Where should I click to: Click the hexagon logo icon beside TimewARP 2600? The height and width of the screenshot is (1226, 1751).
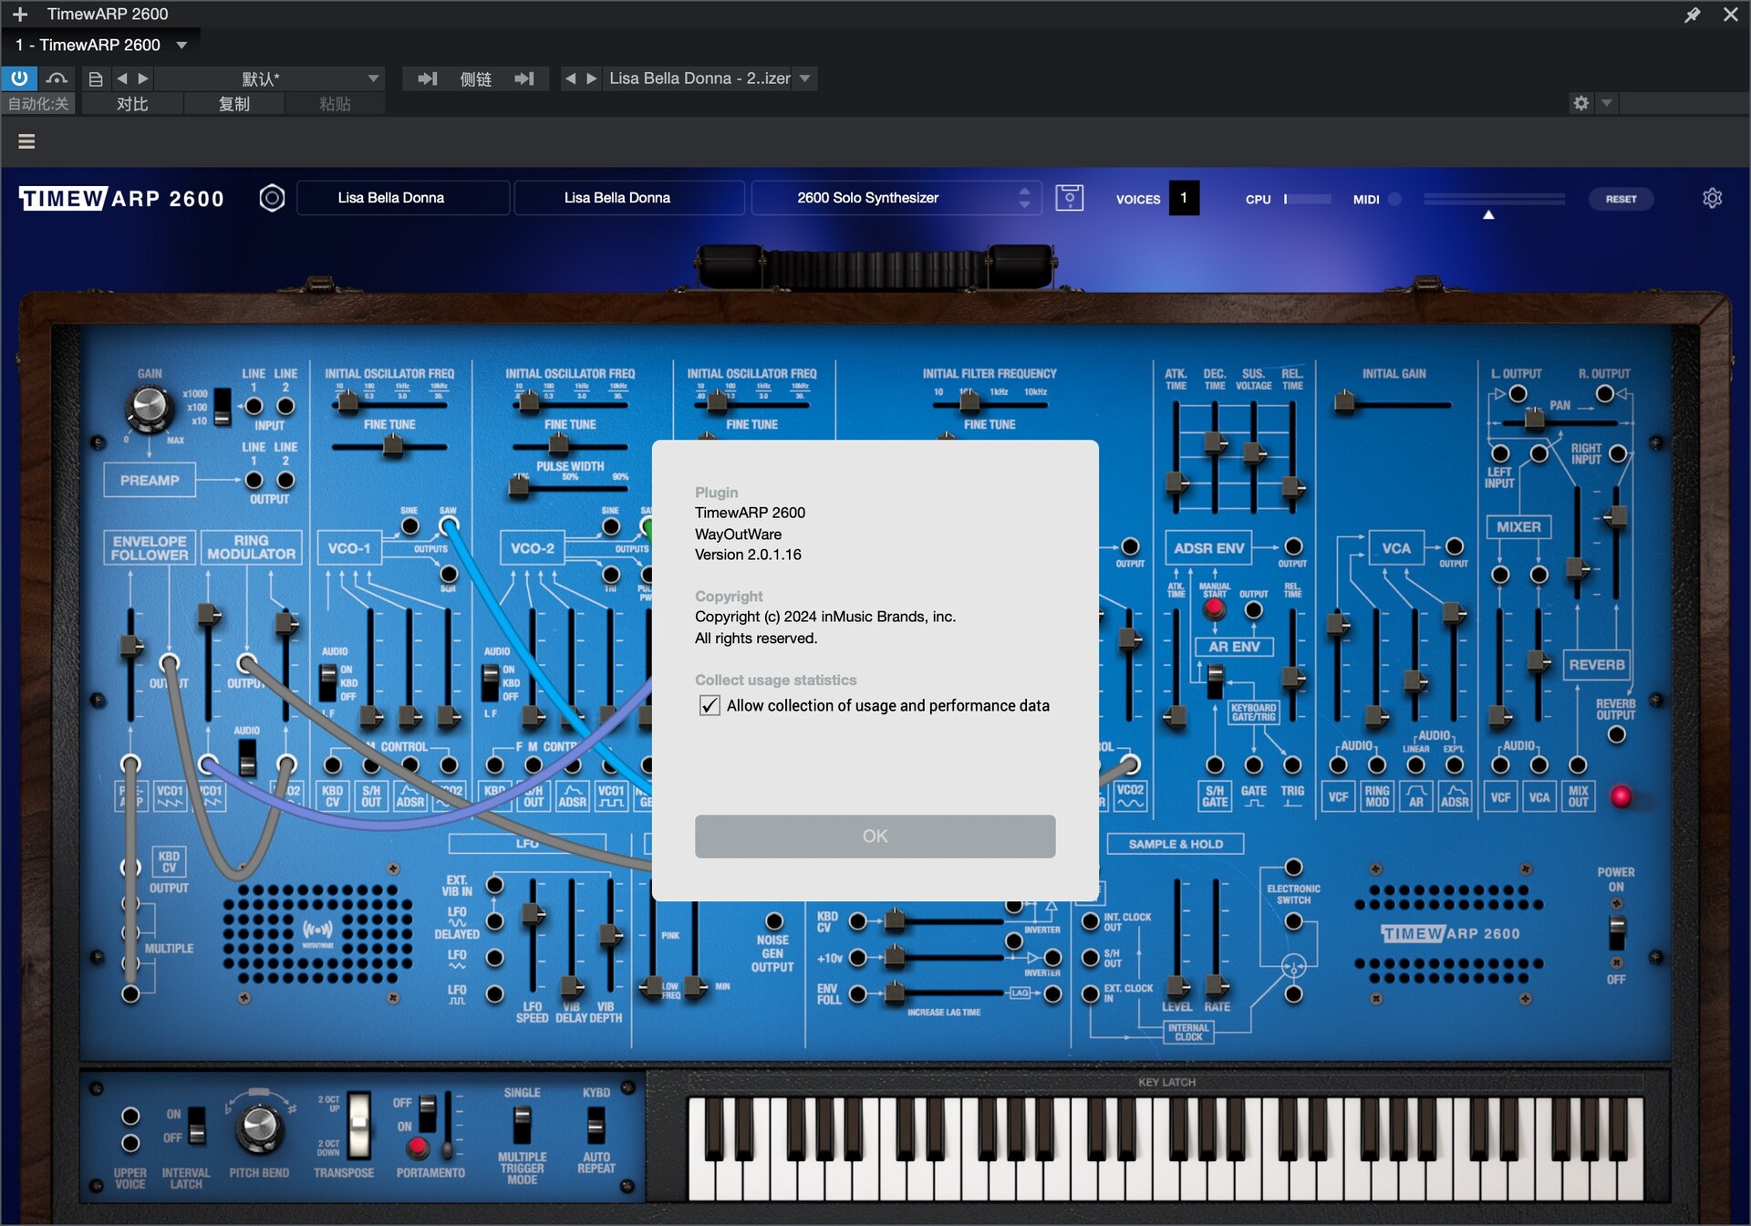pyautogui.click(x=272, y=198)
